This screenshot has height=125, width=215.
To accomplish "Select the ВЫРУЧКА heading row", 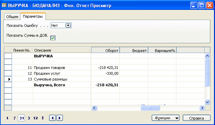I will pos(104,56).
